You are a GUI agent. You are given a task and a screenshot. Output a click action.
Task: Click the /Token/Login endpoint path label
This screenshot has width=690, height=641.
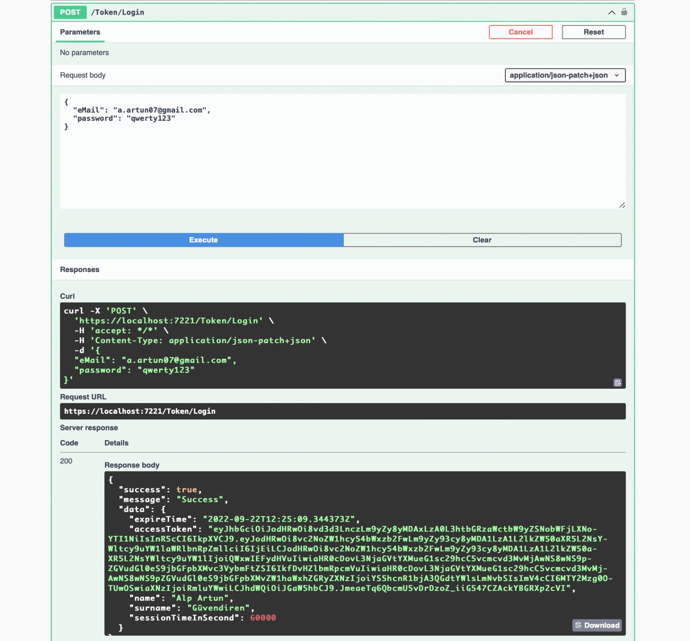117,12
